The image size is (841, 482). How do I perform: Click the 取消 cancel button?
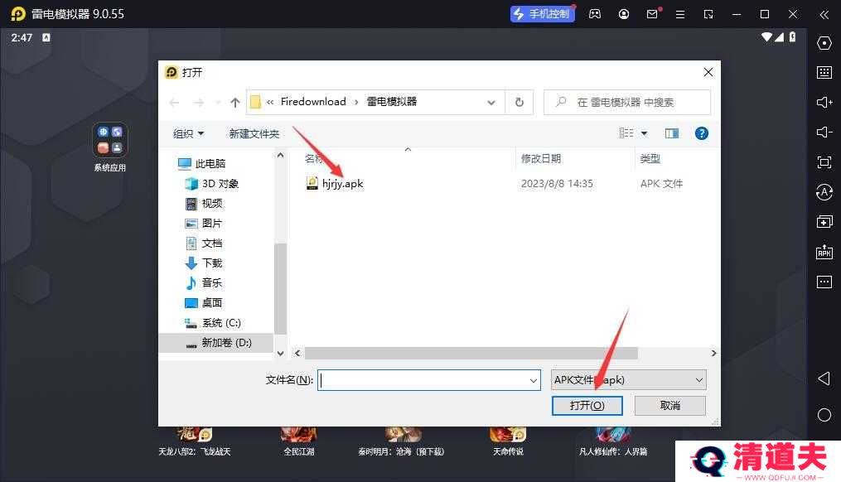[x=669, y=405]
